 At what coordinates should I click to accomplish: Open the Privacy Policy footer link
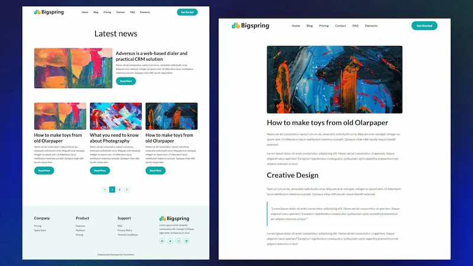click(125, 231)
